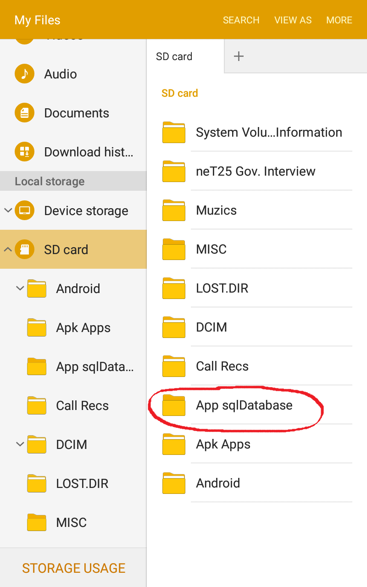This screenshot has width=367, height=587.
Task: Open the MORE menu
Action: [339, 20]
